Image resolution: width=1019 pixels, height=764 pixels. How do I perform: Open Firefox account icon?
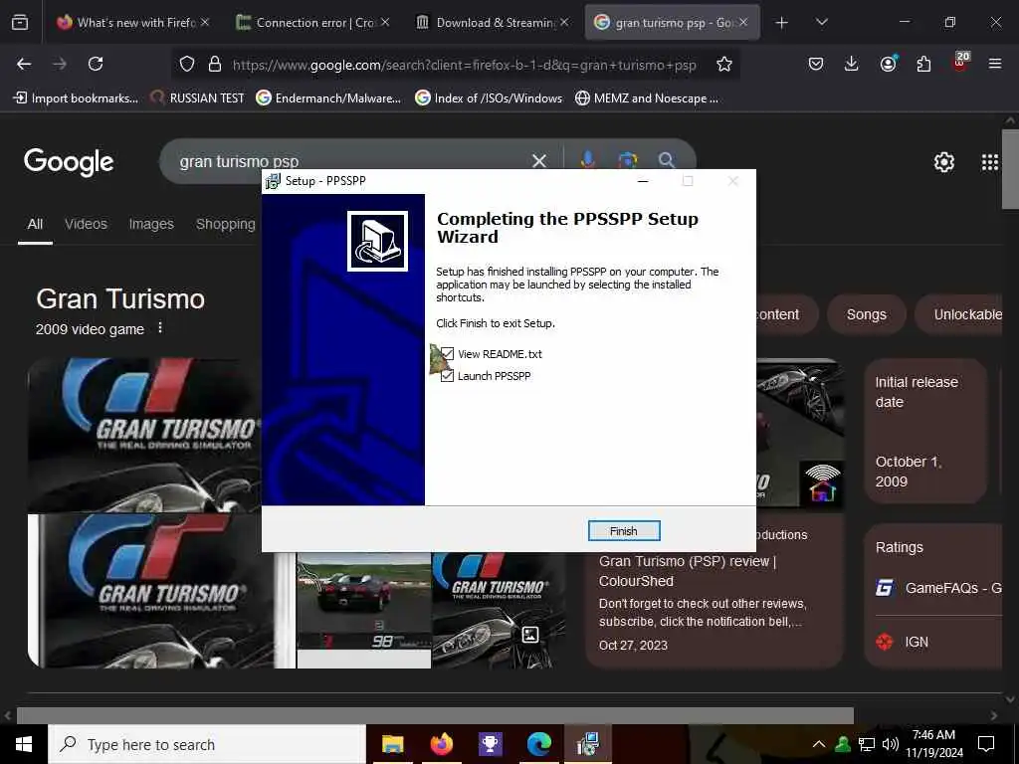click(888, 64)
